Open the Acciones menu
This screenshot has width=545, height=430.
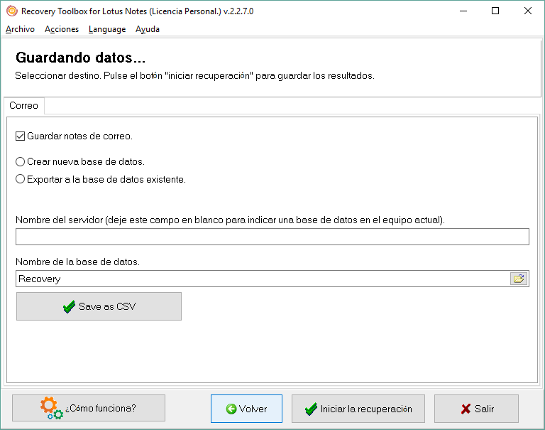tap(62, 29)
